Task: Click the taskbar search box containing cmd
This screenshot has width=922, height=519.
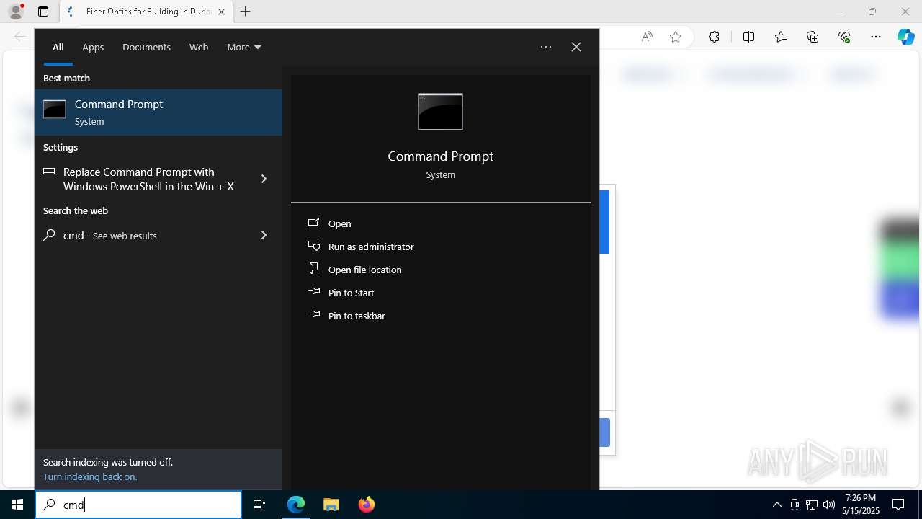Action: point(138,505)
